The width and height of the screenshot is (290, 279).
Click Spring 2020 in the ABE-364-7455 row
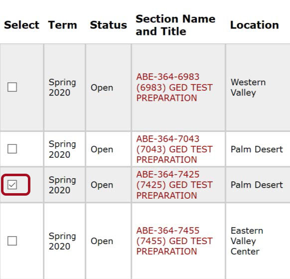coord(62,241)
